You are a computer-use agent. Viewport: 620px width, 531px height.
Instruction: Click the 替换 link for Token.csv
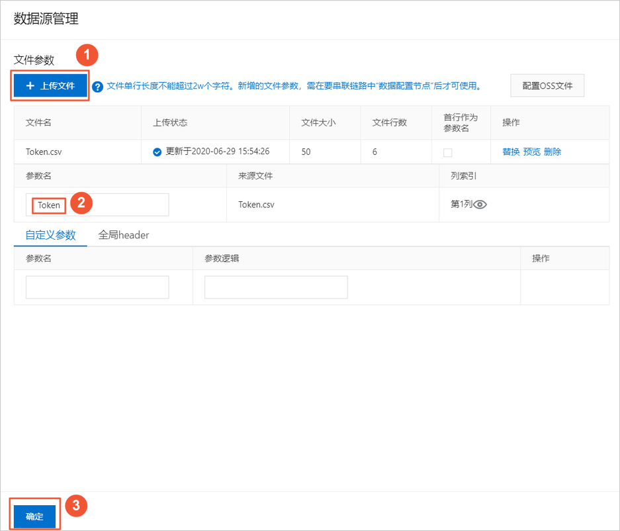511,152
